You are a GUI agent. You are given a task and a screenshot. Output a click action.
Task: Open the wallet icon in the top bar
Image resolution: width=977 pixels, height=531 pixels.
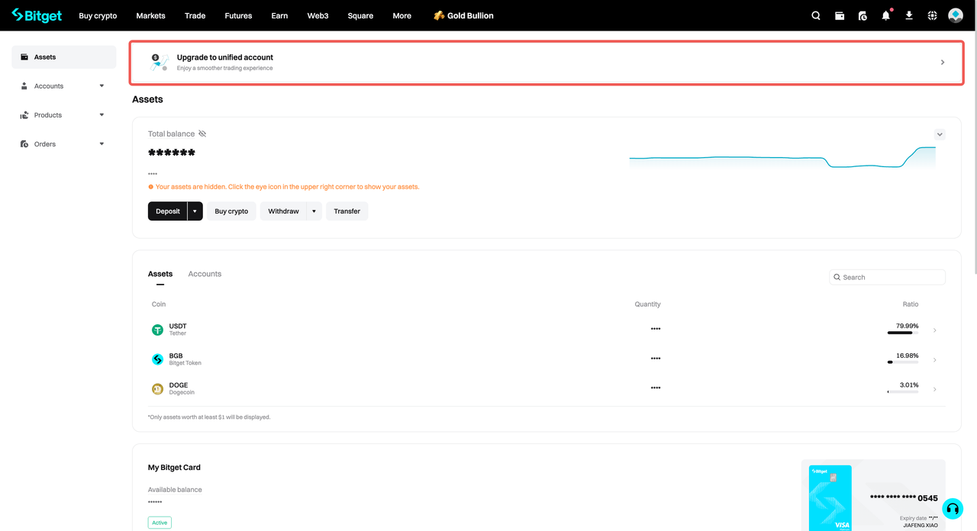tap(840, 15)
